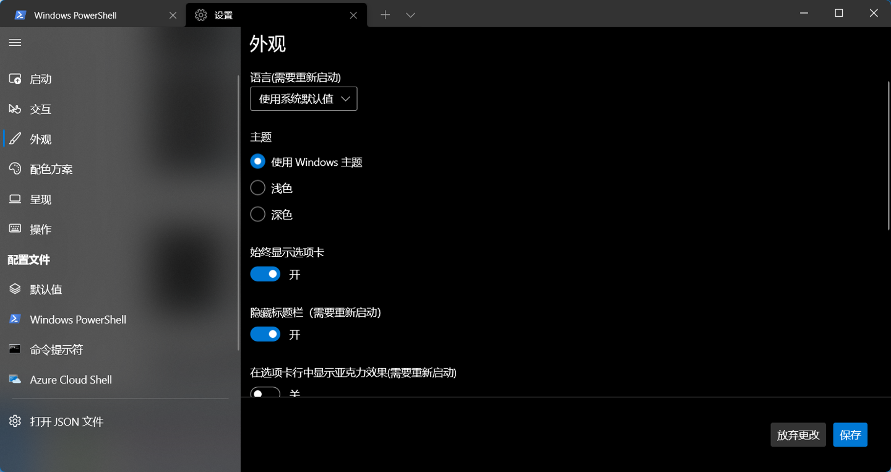This screenshot has width=891, height=472.
Task: Select the 浅色 theme radio button
Action: [x=257, y=187]
